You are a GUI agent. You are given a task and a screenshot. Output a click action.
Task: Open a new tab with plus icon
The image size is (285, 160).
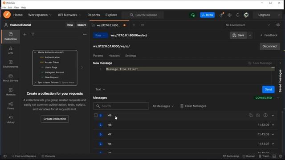[x=134, y=25]
